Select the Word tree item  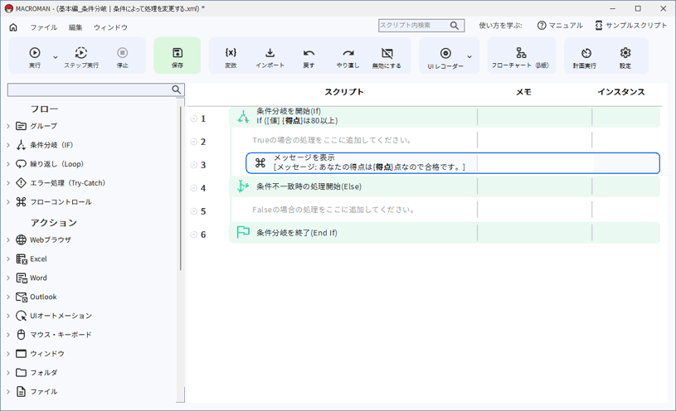coord(38,278)
